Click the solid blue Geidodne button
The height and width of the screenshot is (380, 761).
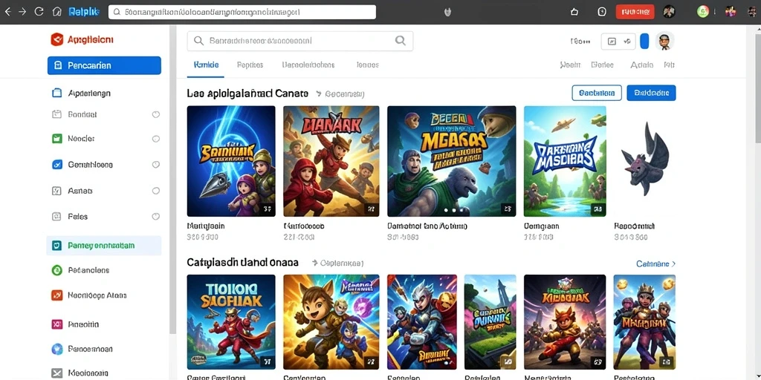tap(651, 93)
